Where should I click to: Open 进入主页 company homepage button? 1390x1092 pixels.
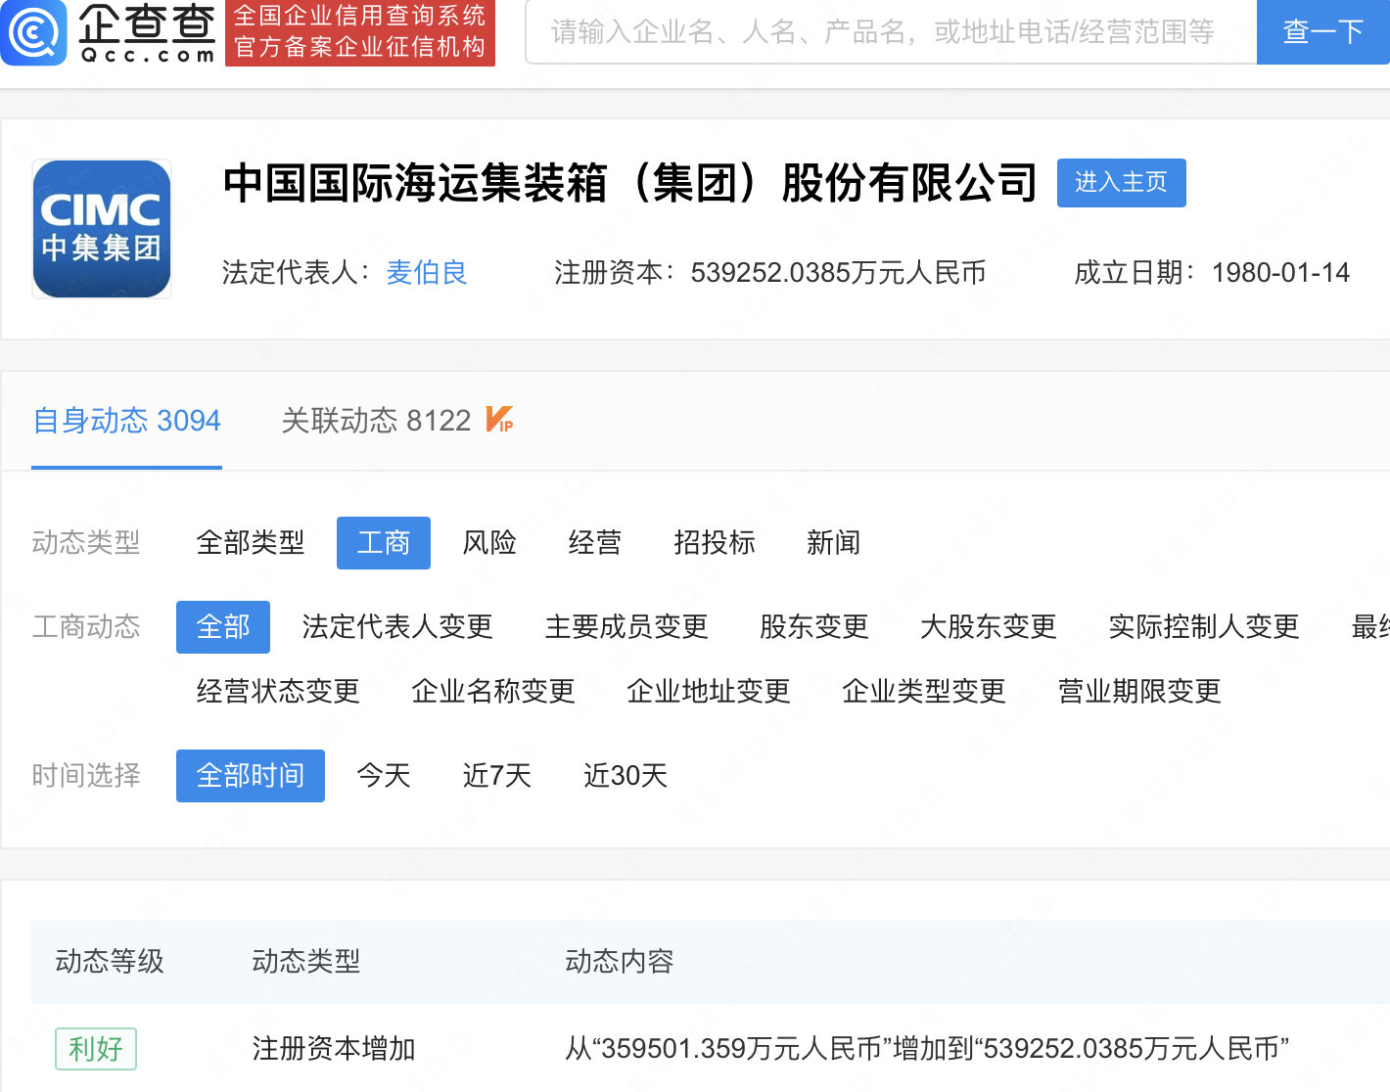(x=1122, y=183)
